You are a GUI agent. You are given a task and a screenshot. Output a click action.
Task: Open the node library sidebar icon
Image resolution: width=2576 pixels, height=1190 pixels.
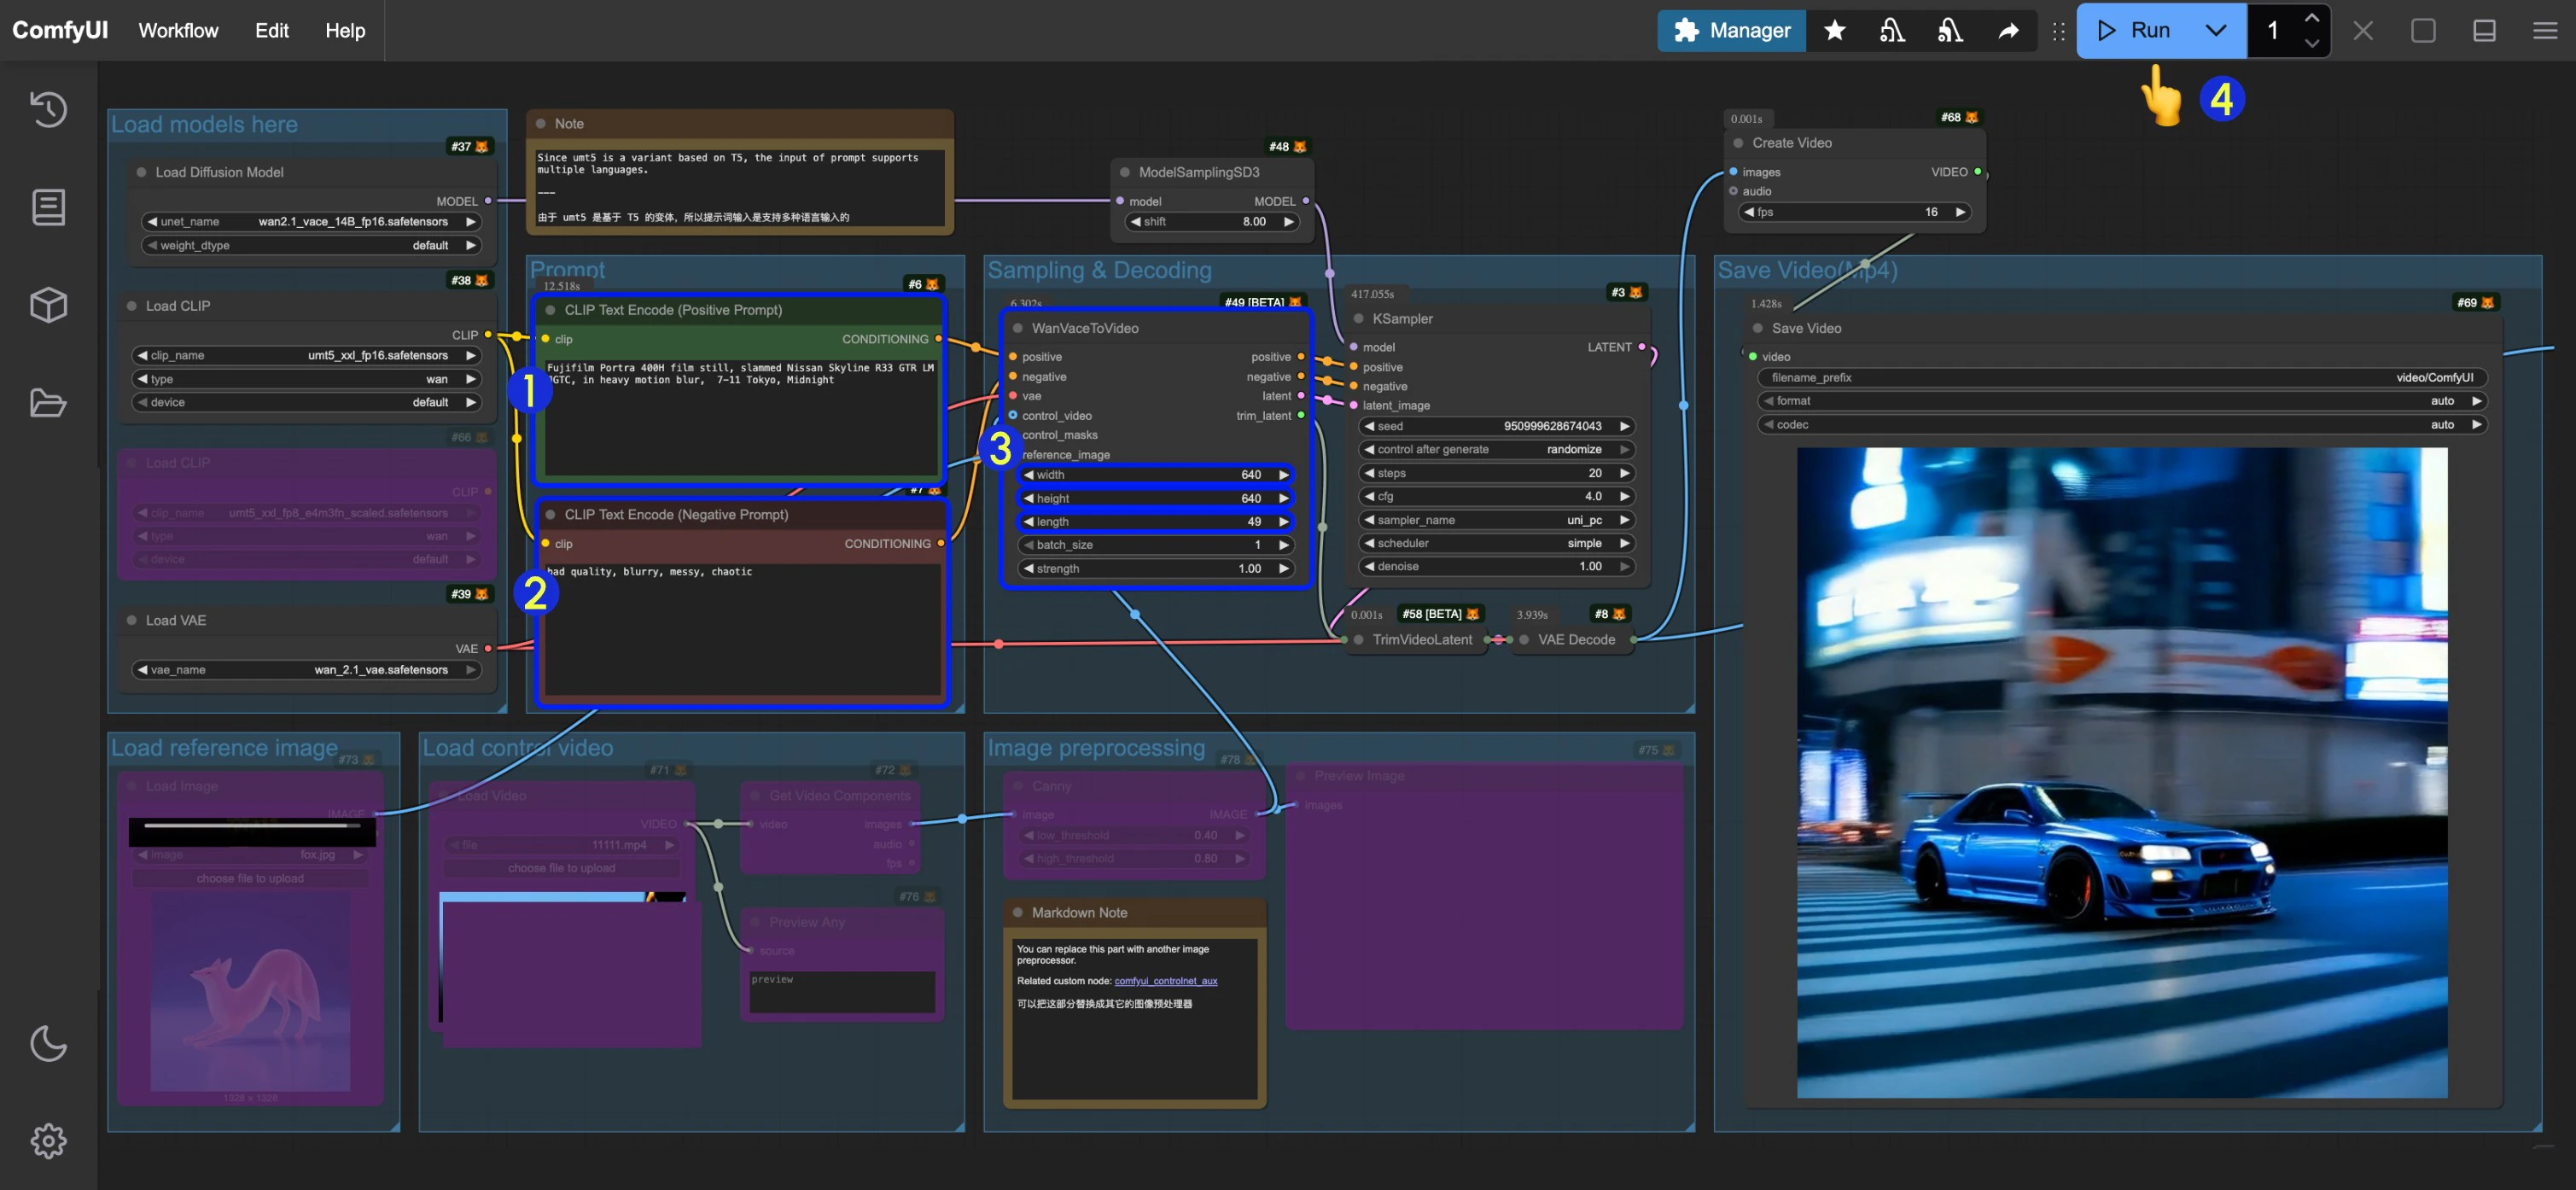48,207
